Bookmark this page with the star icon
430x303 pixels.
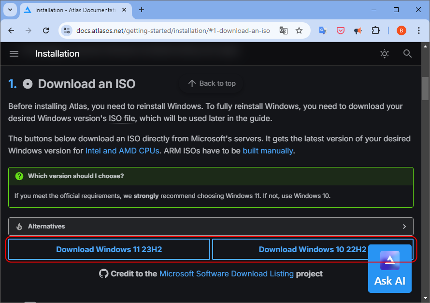299,30
